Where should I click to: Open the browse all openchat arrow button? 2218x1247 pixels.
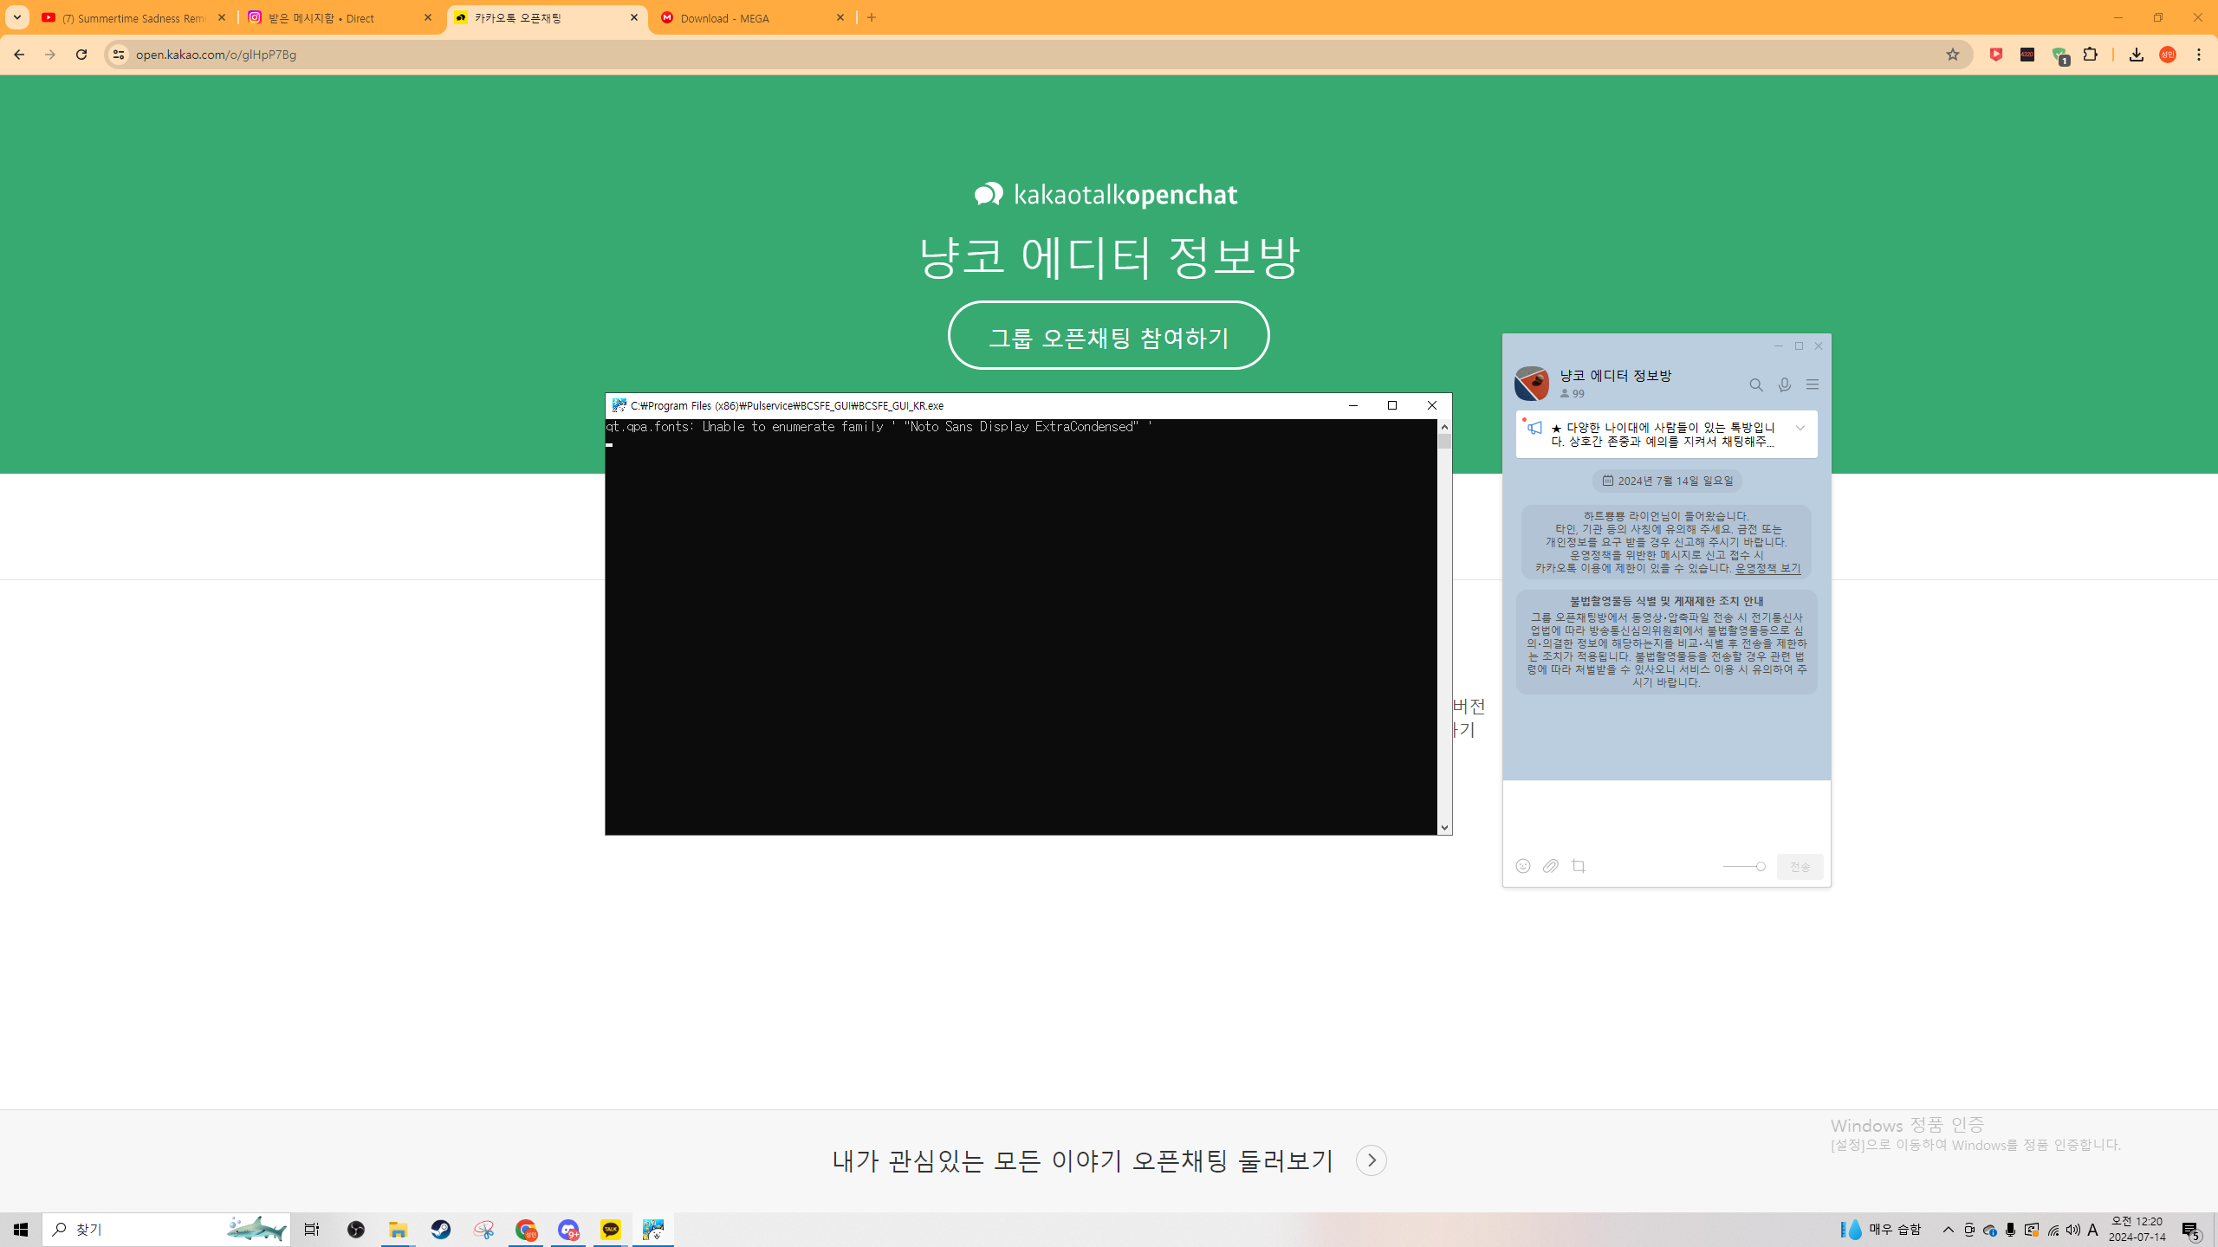(1371, 1160)
